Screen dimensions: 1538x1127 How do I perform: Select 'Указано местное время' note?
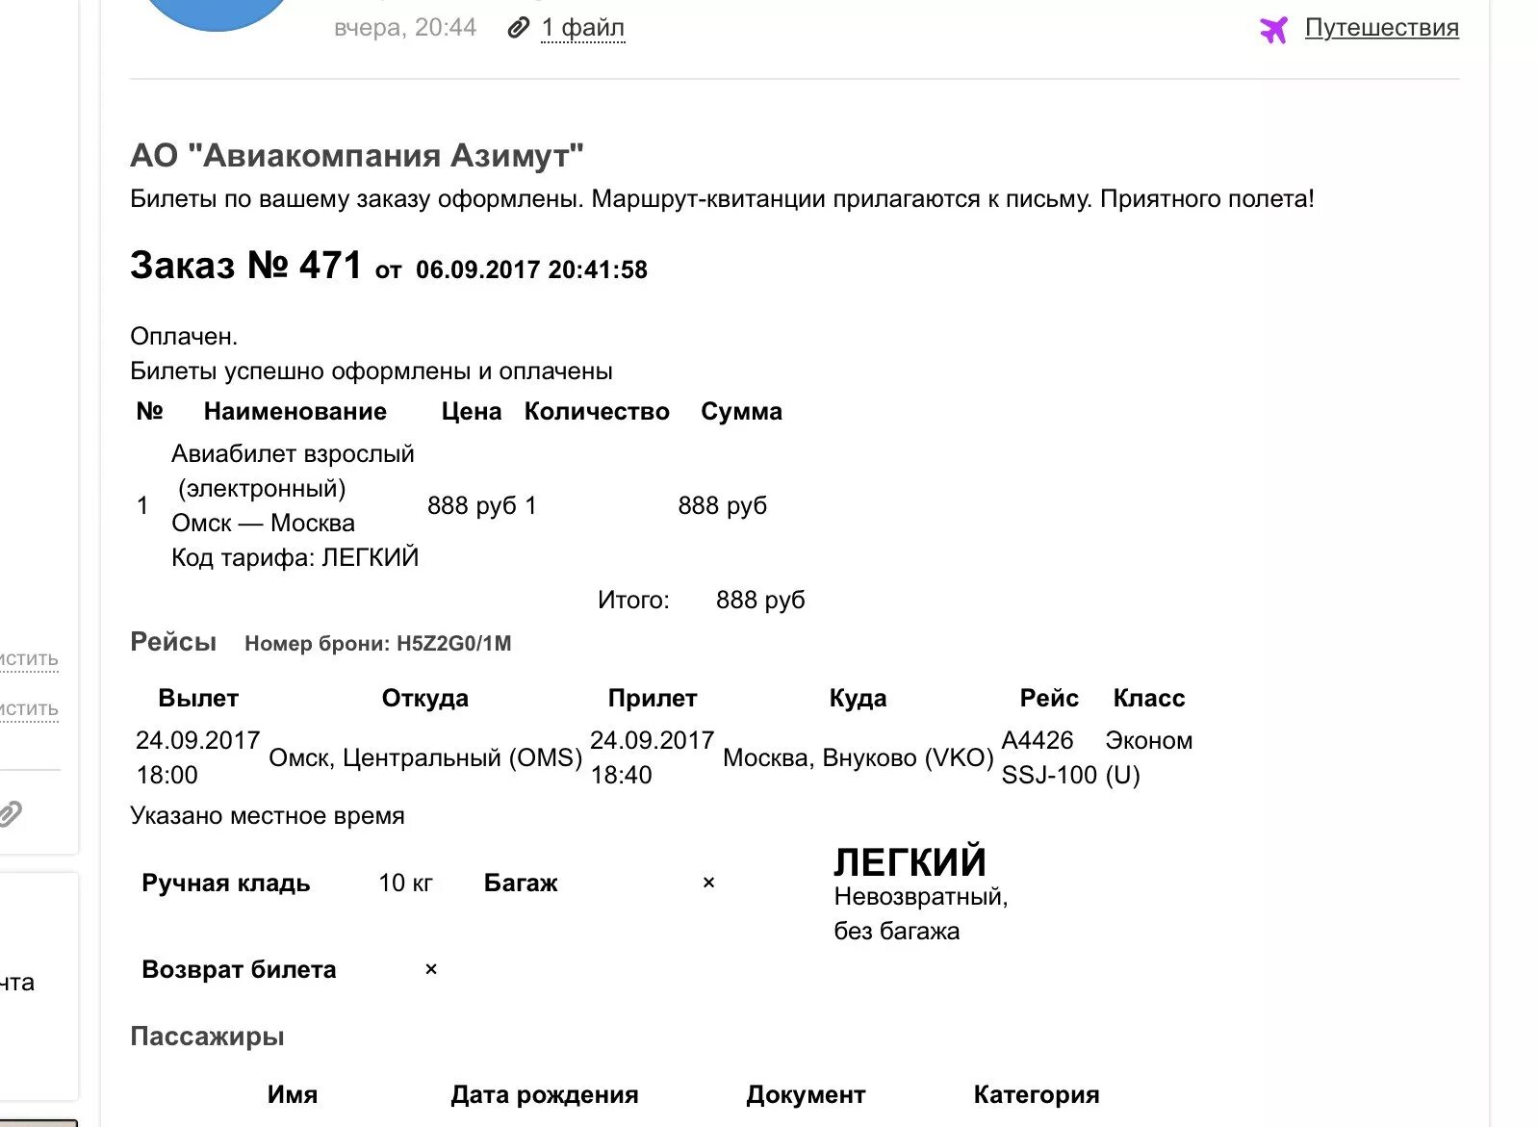coord(268,815)
